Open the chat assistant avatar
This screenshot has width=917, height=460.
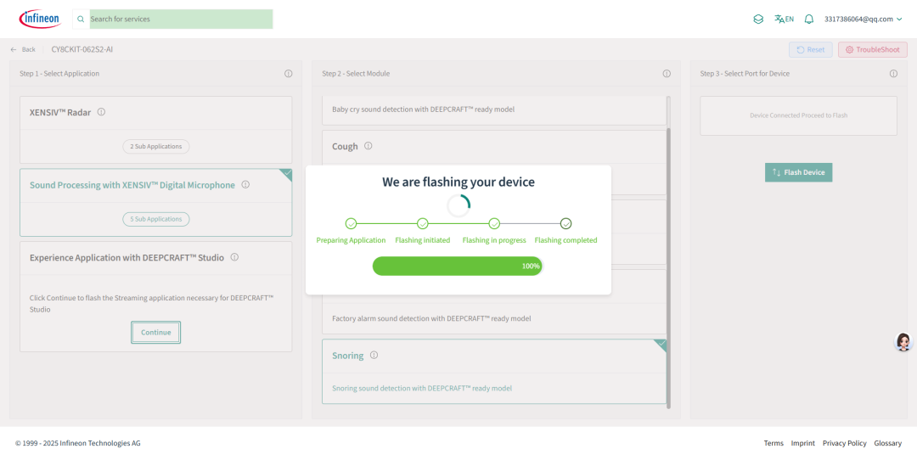(x=903, y=342)
